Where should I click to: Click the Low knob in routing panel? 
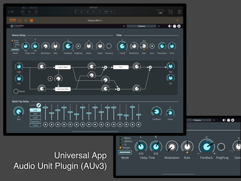click(x=19, y=79)
